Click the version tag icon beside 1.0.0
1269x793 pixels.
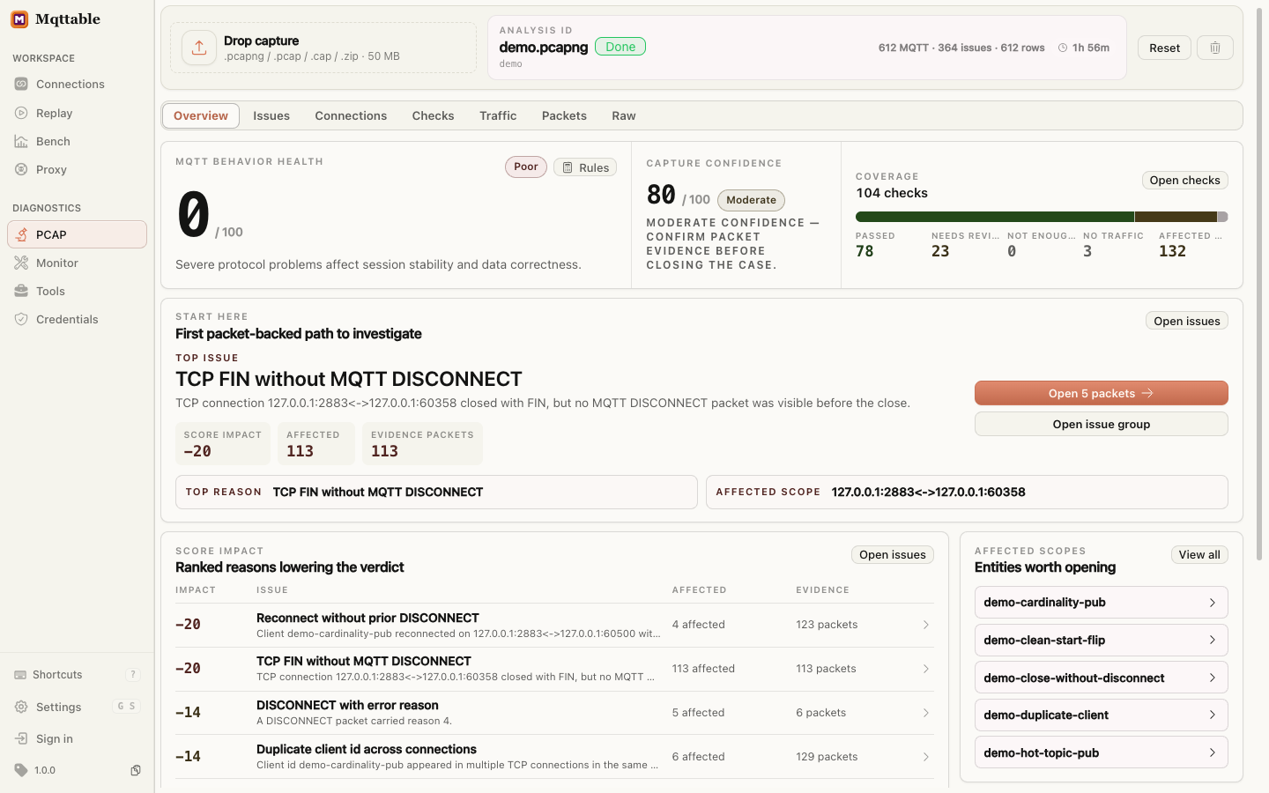(21, 770)
